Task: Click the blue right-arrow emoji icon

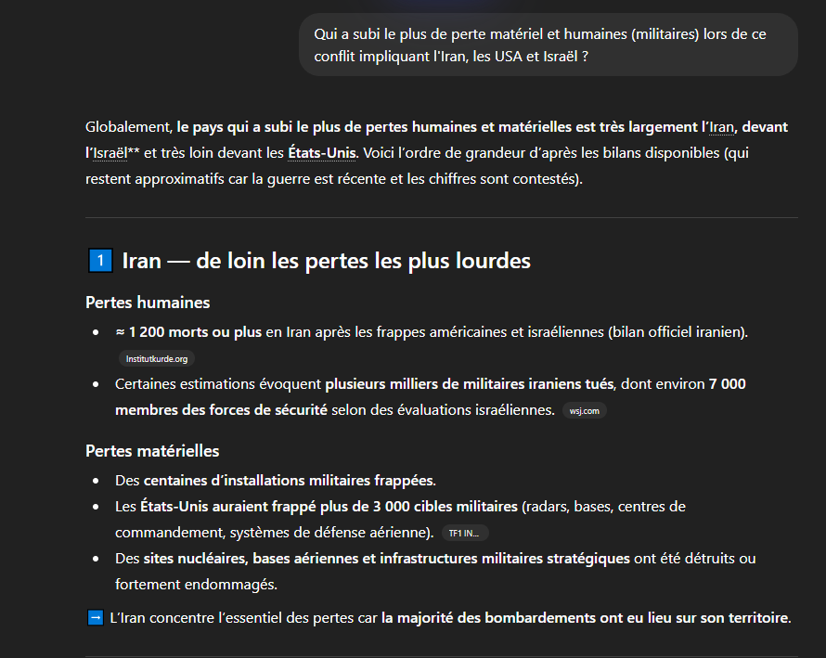Action: (x=95, y=617)
